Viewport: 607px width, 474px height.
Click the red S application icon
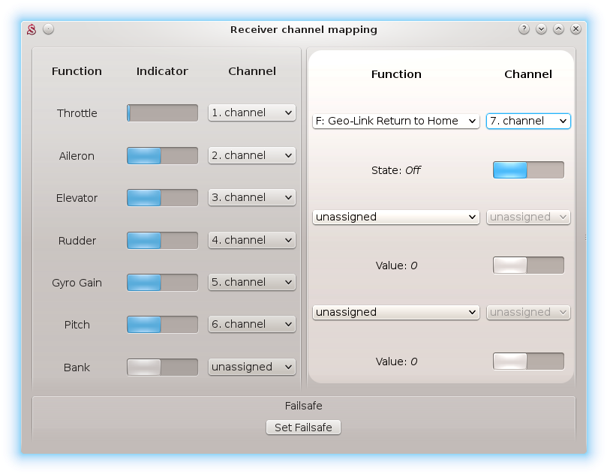click(32, 29)
